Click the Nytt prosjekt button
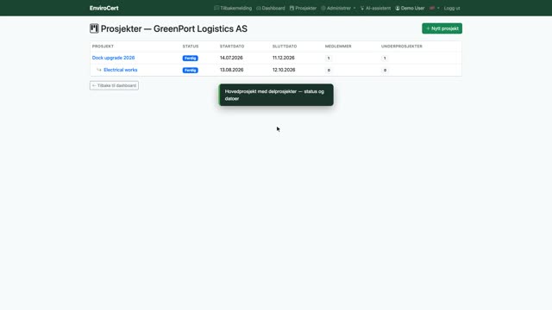 (x=442, y=28)
